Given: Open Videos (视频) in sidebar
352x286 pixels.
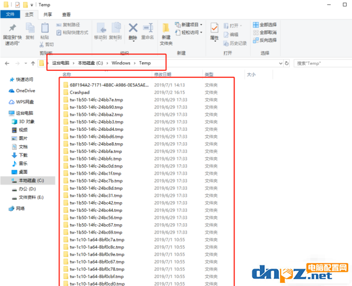Looking at the screenshot, I should pyautogui.click(x=19, y=130).
